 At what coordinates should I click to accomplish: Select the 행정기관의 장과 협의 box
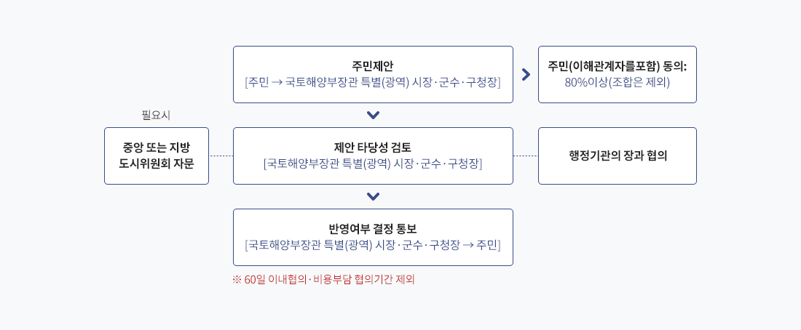[617, 156]
